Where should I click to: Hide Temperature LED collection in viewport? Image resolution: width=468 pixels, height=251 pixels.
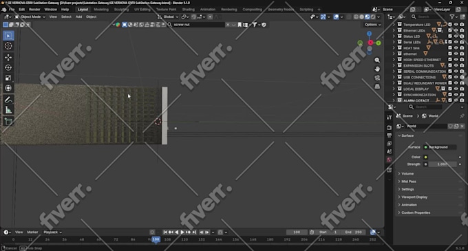tap(456, 25)
